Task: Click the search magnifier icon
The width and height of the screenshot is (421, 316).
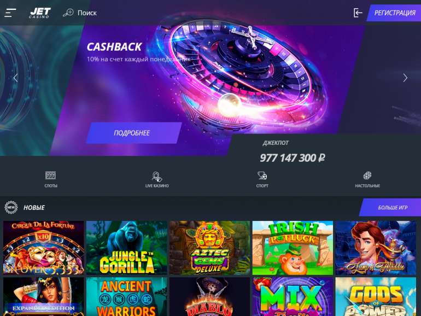Action: tap(68, 13)
